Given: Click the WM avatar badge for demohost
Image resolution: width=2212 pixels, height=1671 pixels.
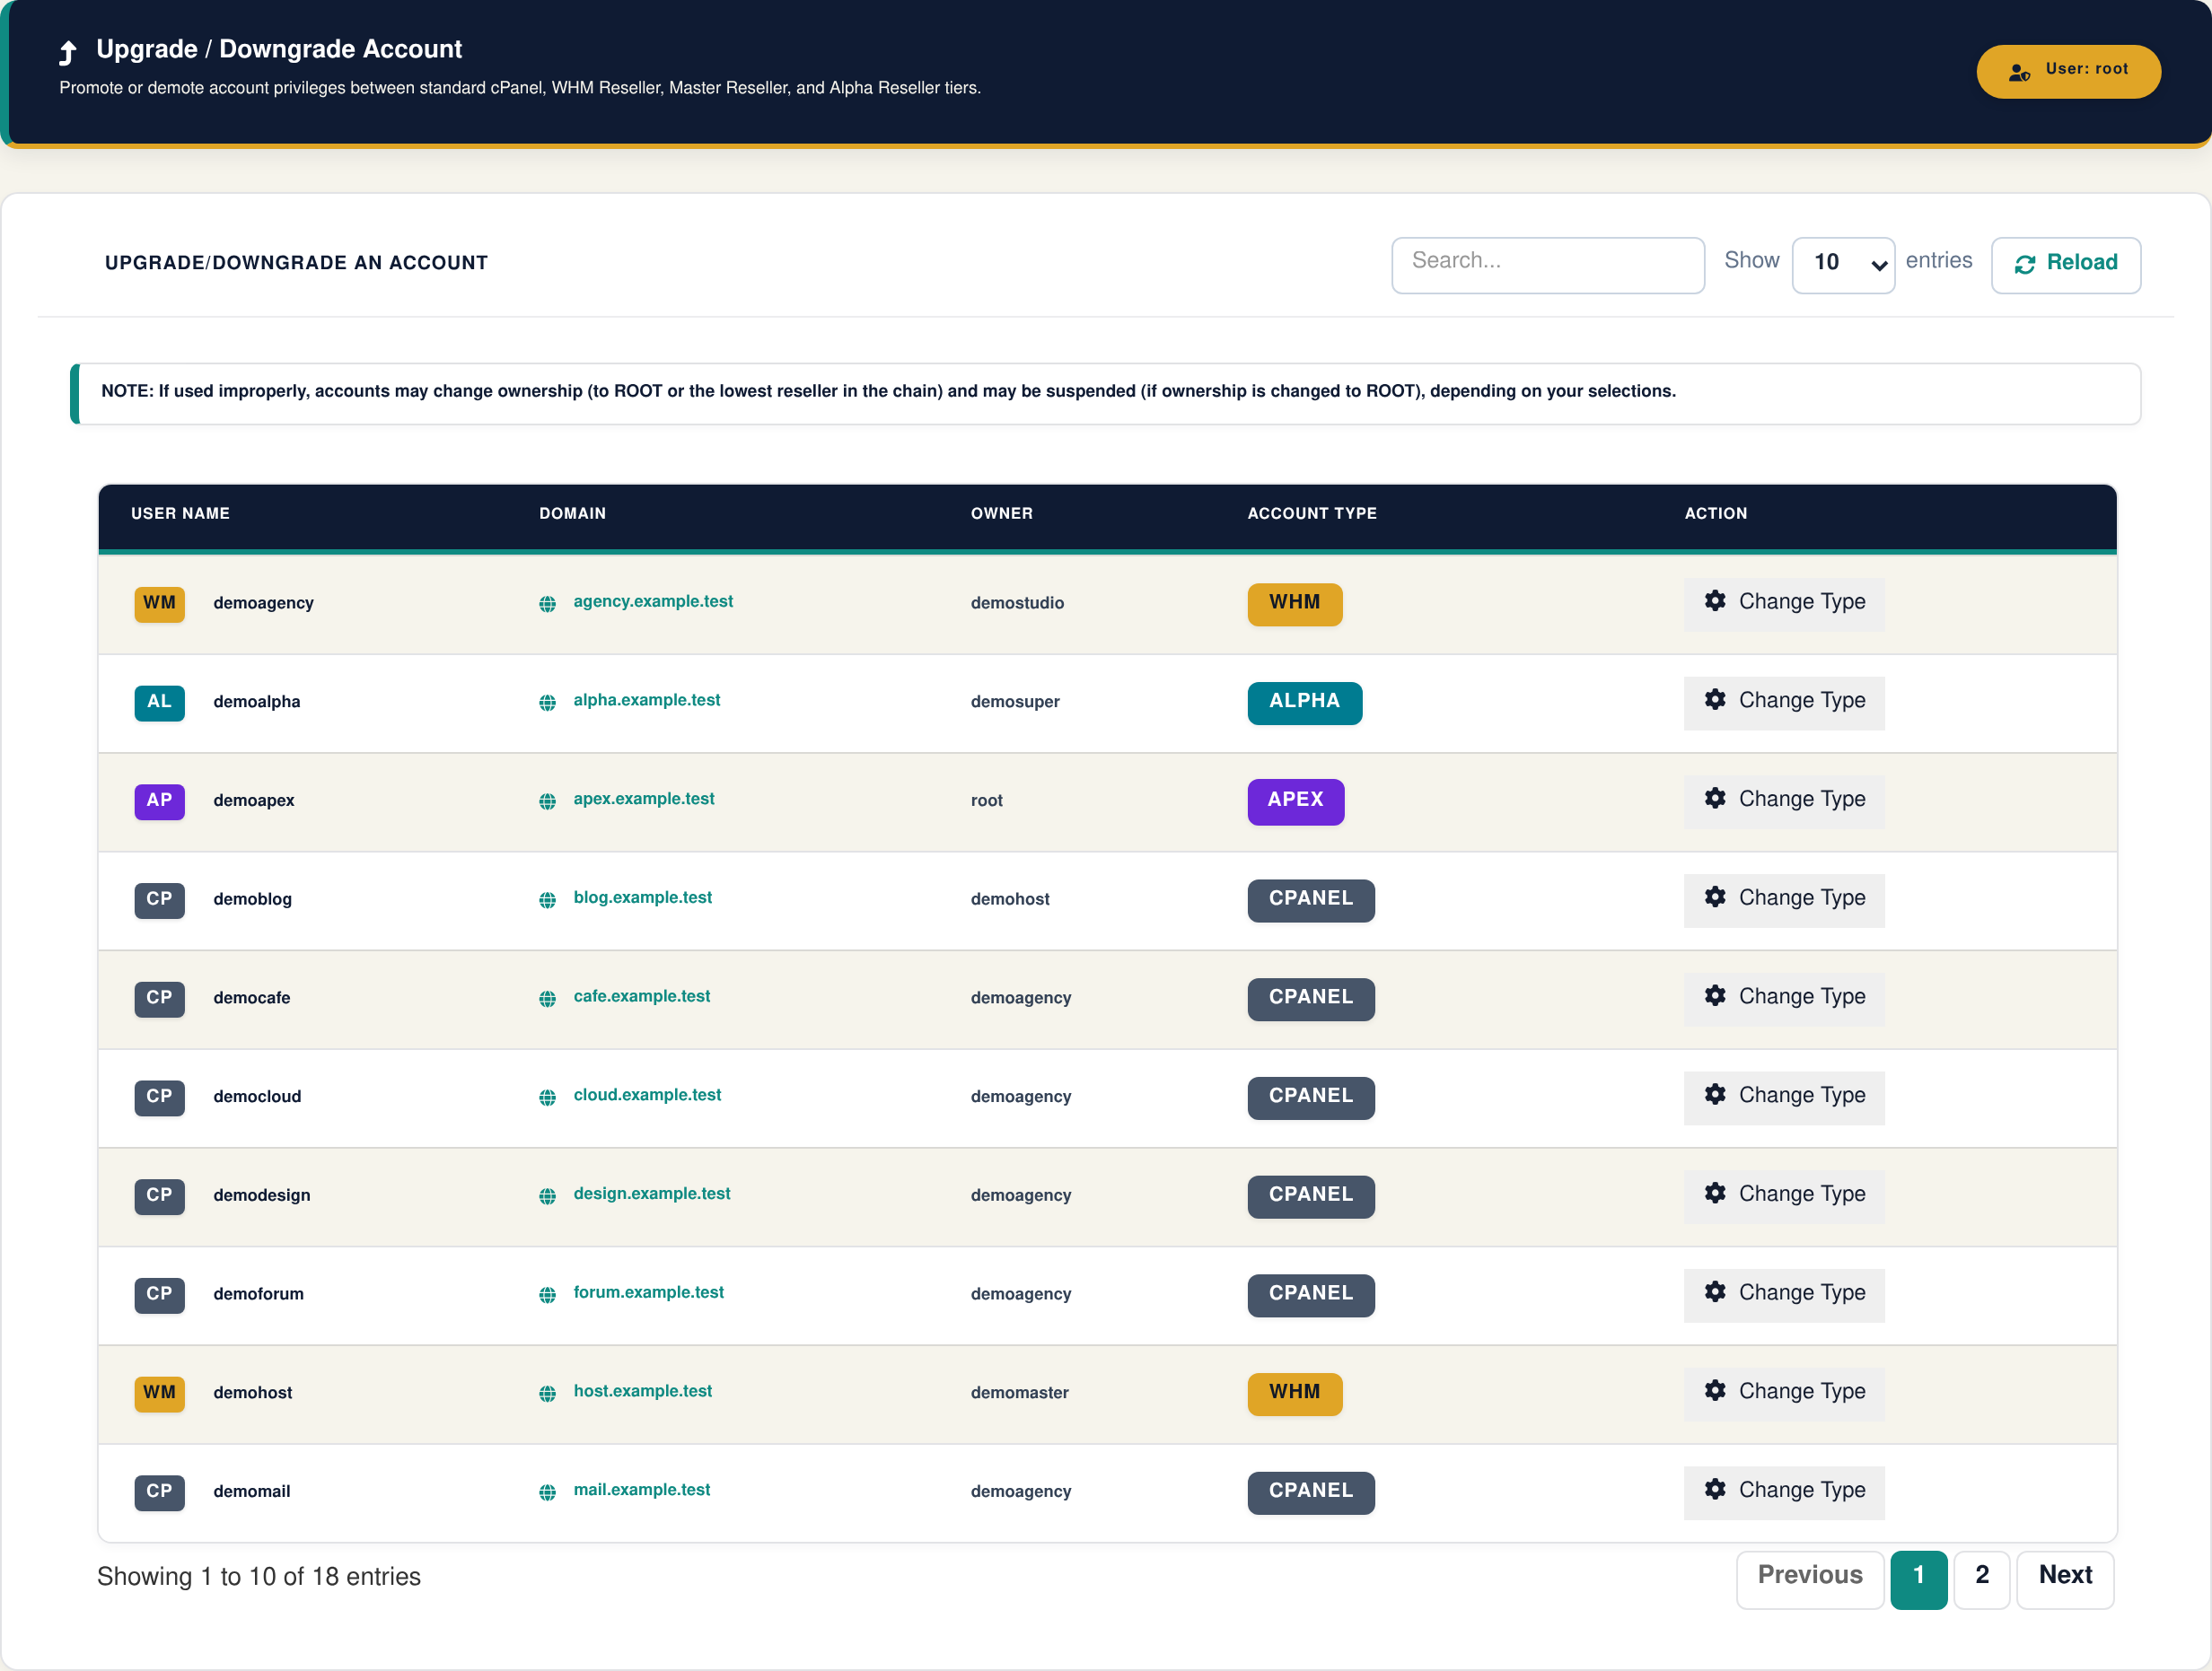Looking at the screenshot, I should (159, 1393).
